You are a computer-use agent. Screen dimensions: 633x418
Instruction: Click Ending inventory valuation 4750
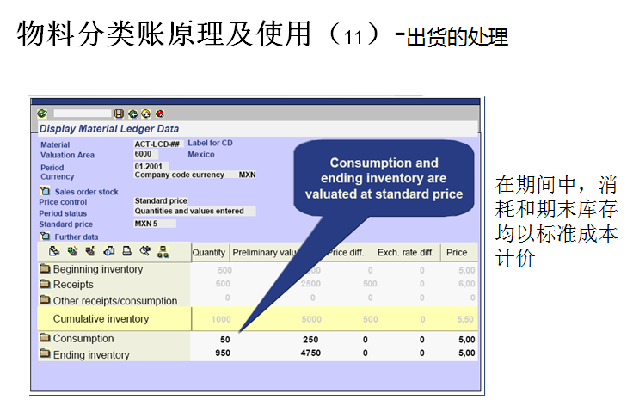click(310, 353)
